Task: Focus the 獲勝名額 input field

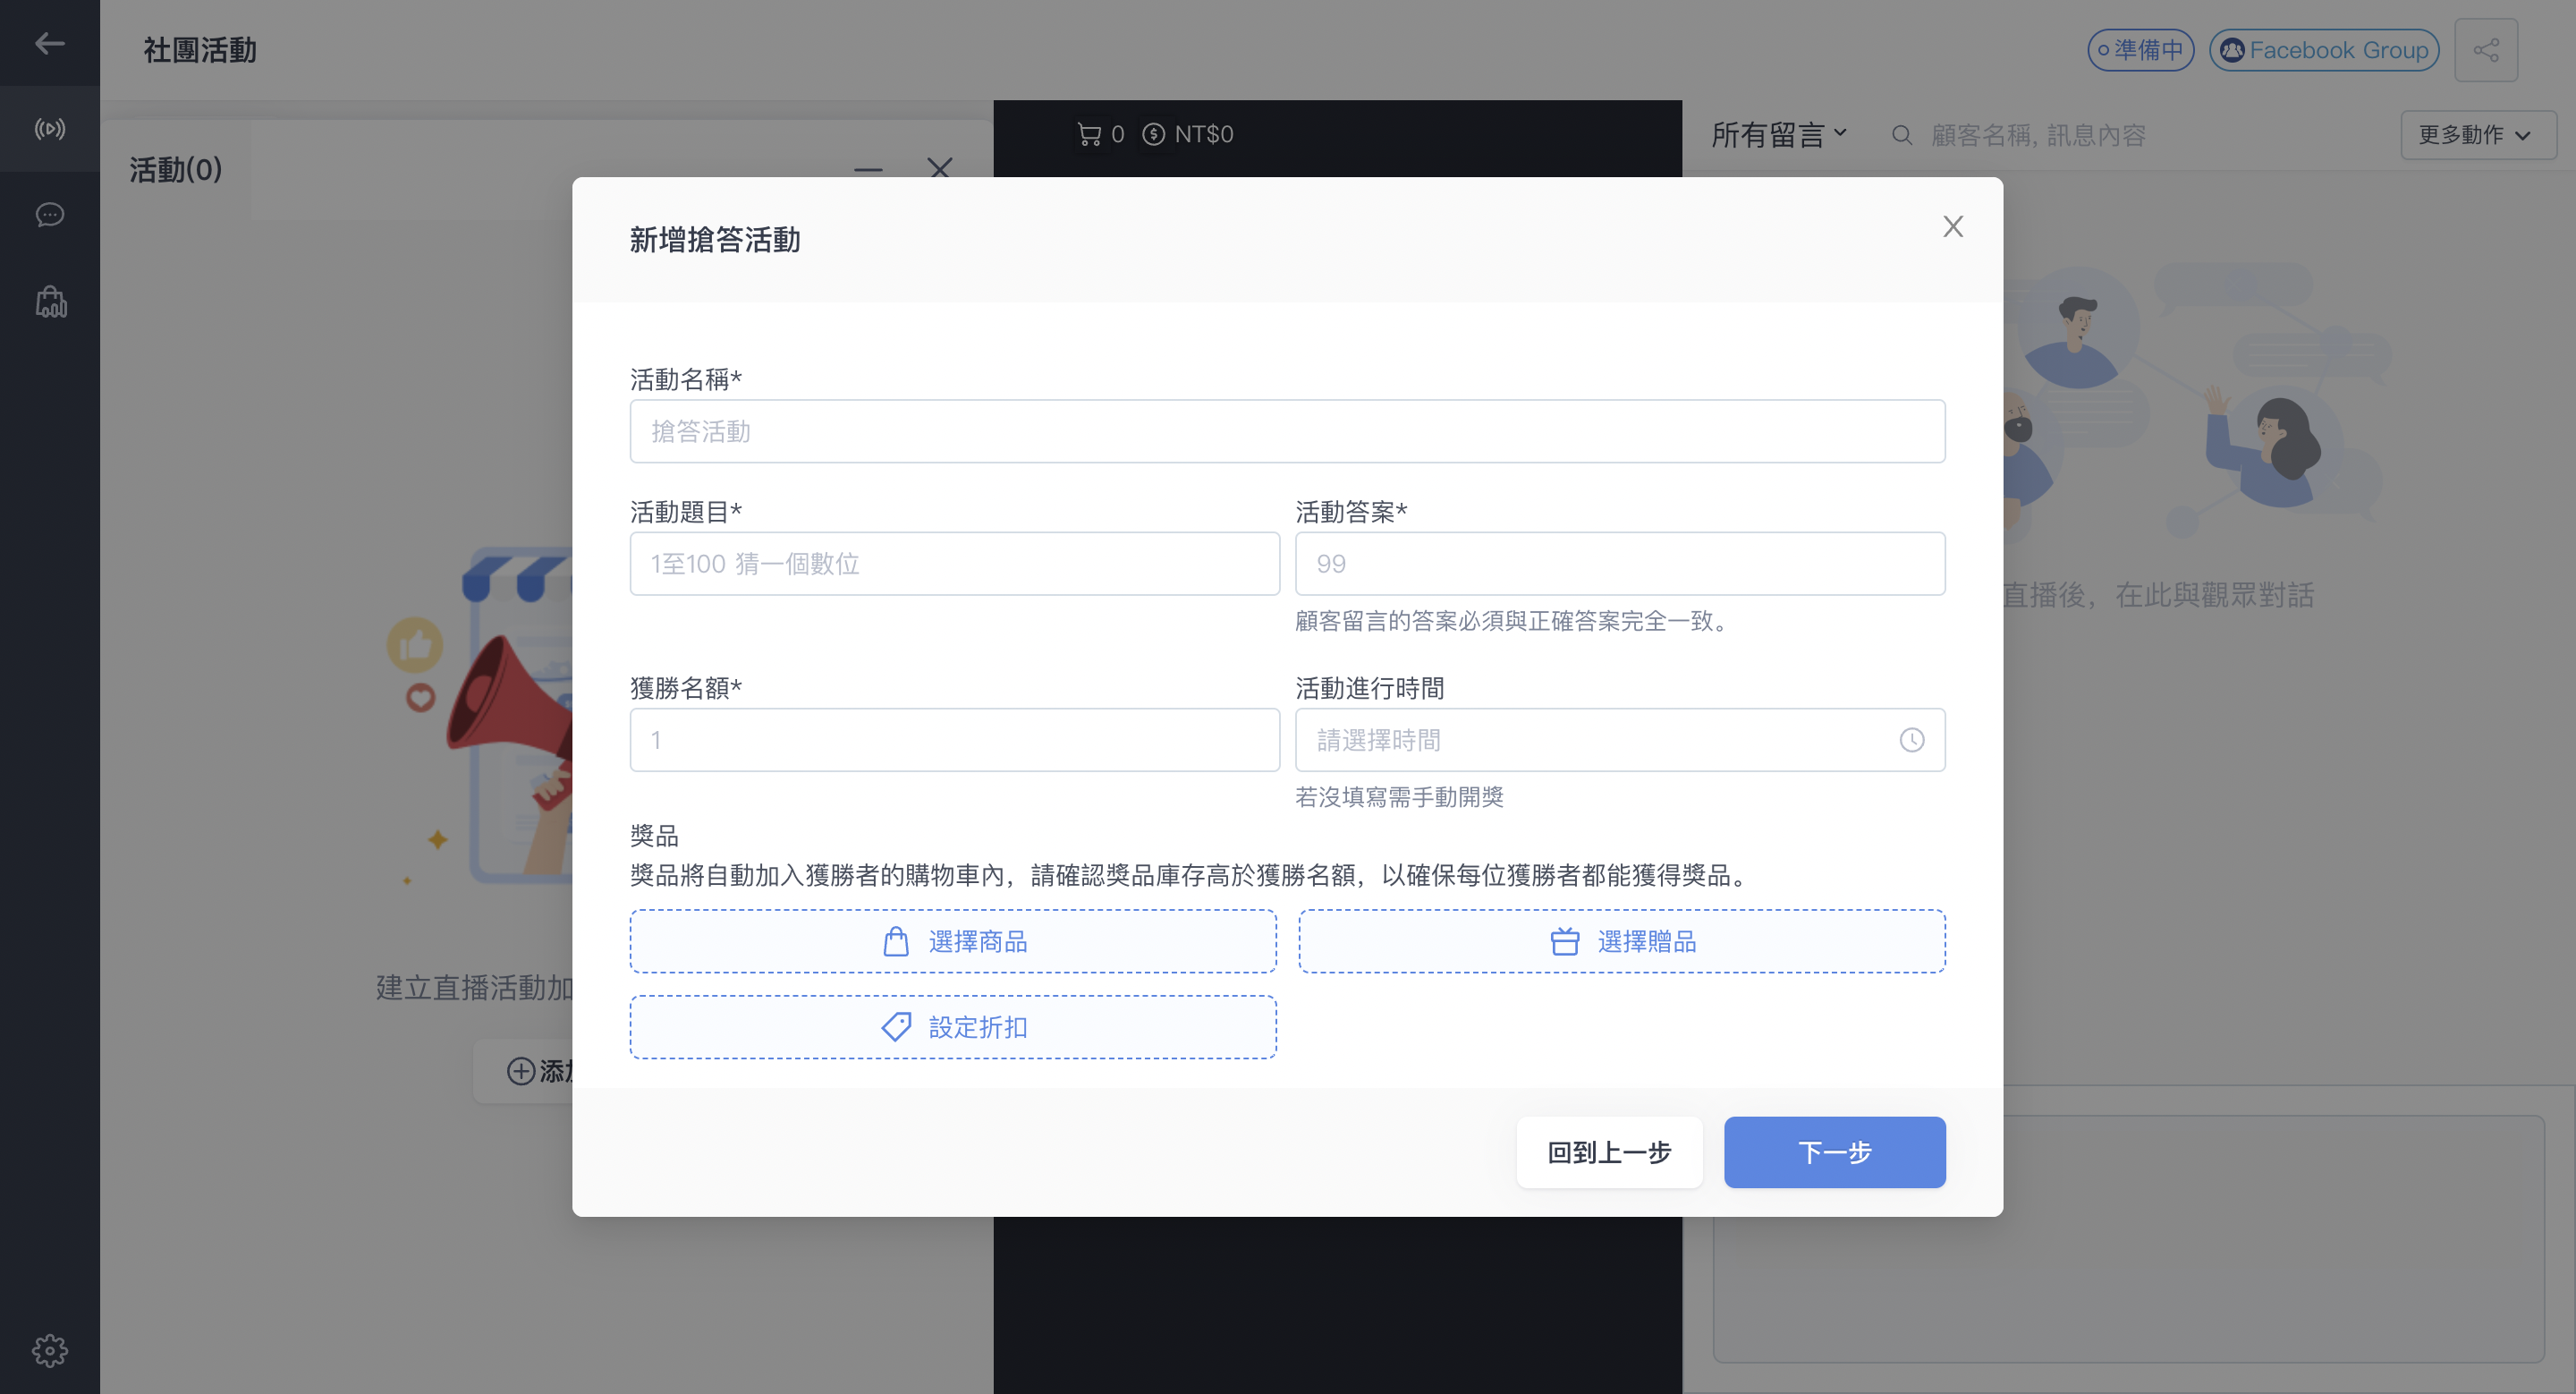Action: 954,740
